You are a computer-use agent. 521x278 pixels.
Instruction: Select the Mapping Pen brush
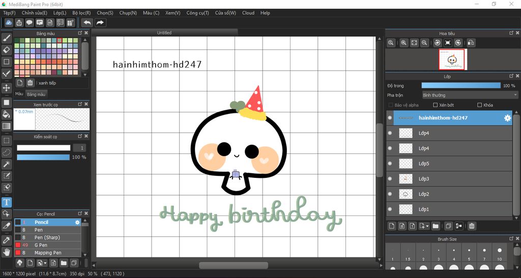pos(47,253)
